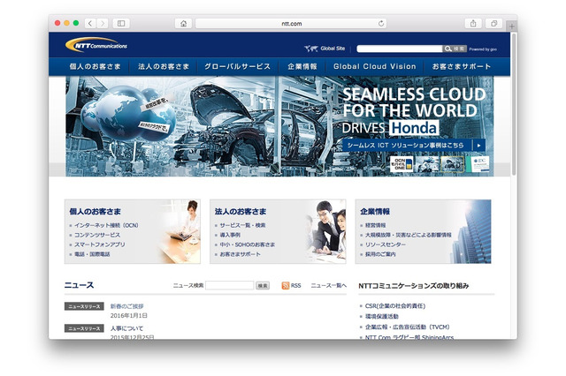The image size is (566, 376).
Task: Open コンテンツサービス link
Action: pos(97,235)
